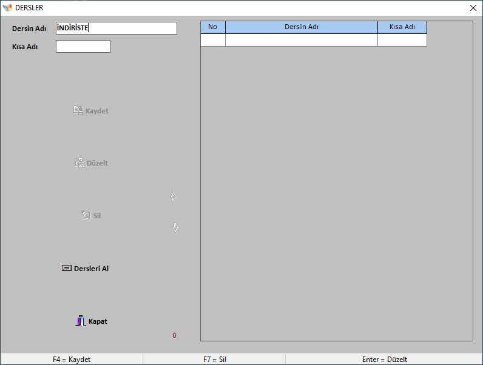Click the F4 = Kaydet status entry

coord(72,360)
